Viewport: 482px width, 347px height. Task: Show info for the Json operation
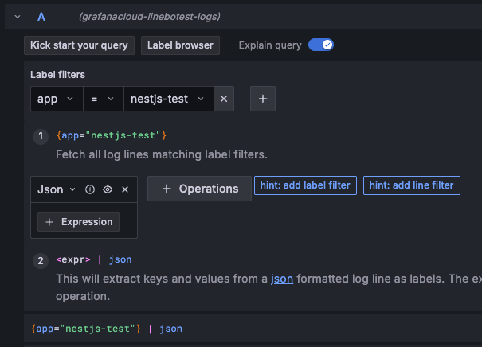[x=90, y=189]
